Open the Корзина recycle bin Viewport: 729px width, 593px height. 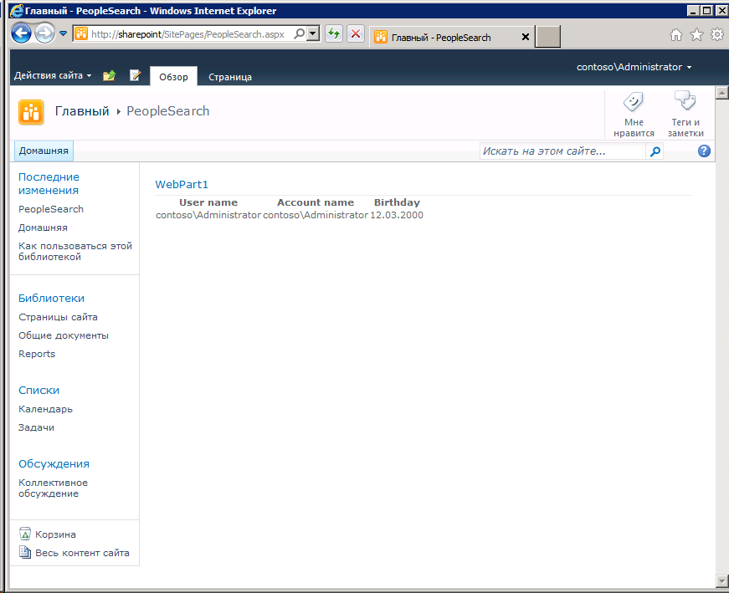click(55, 534)
